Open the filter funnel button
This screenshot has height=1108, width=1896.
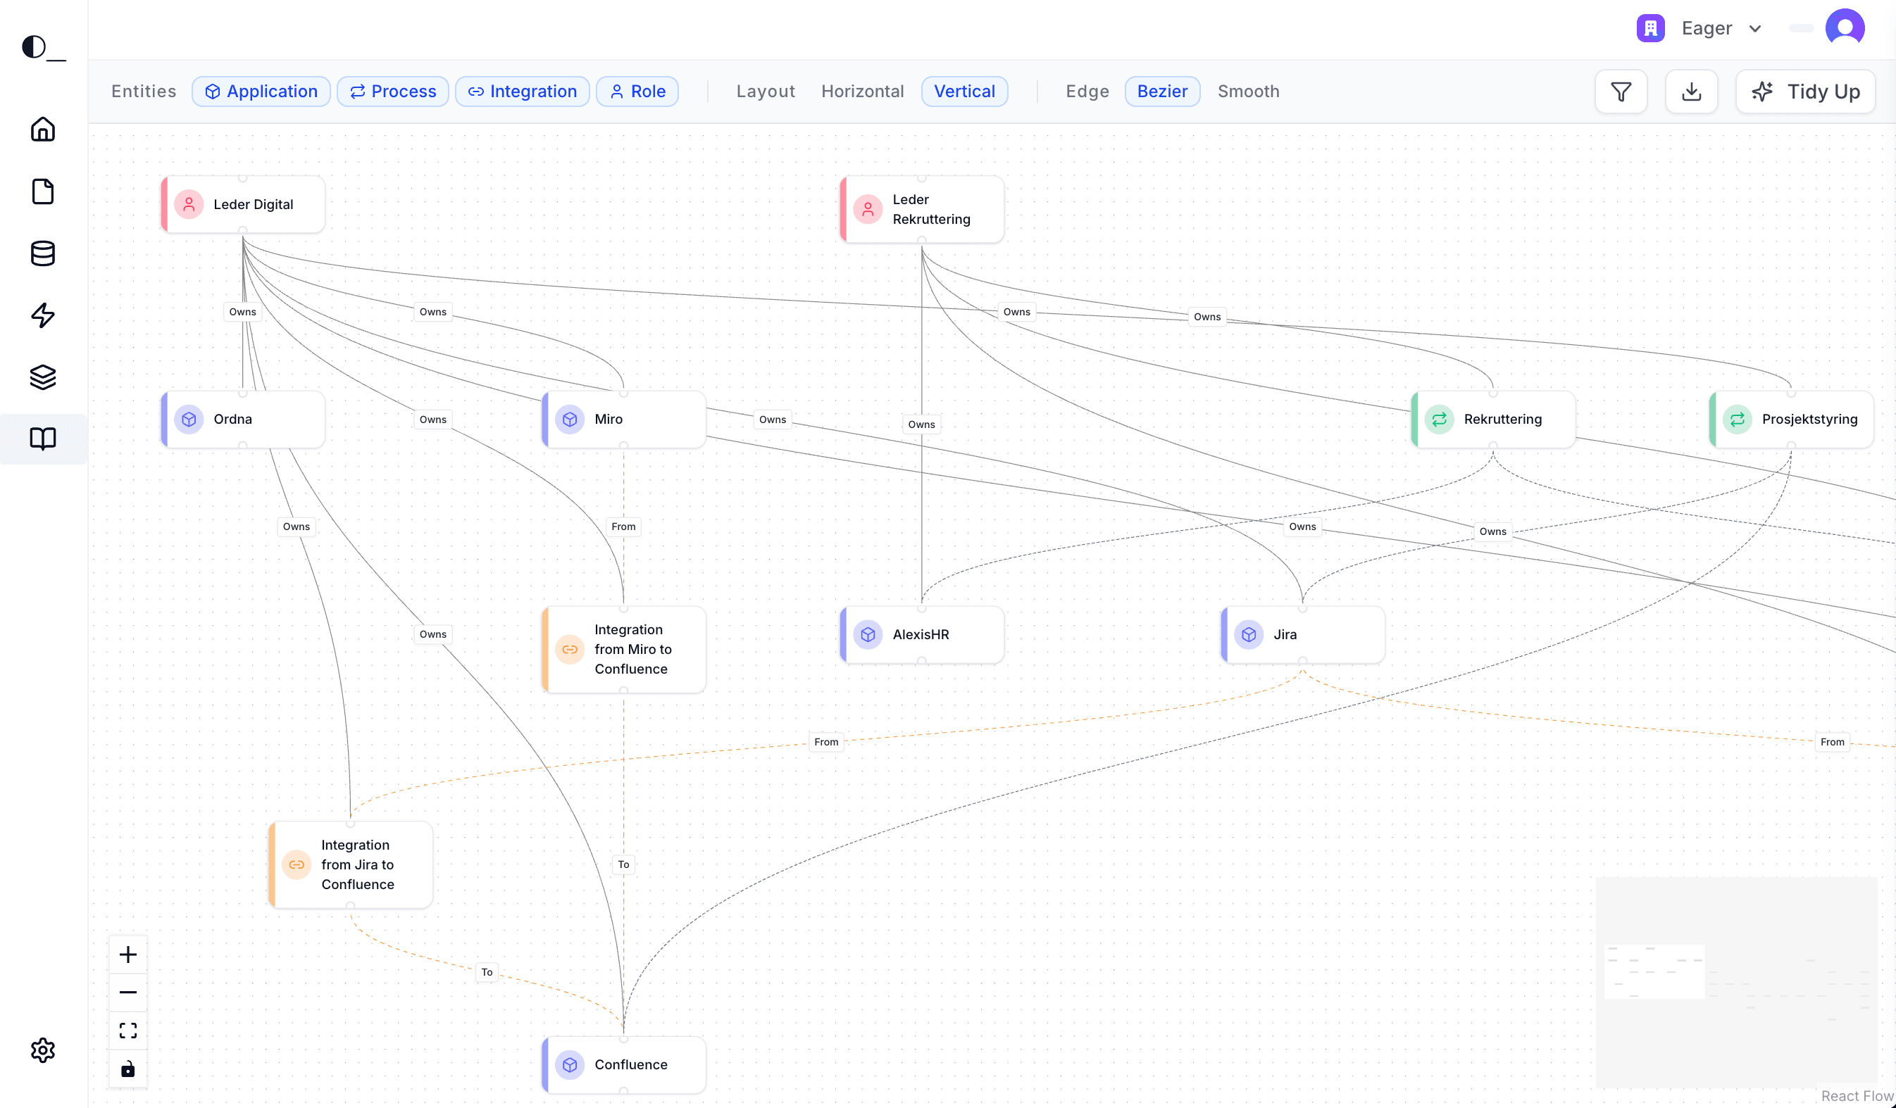click(x=1621, y=92)
